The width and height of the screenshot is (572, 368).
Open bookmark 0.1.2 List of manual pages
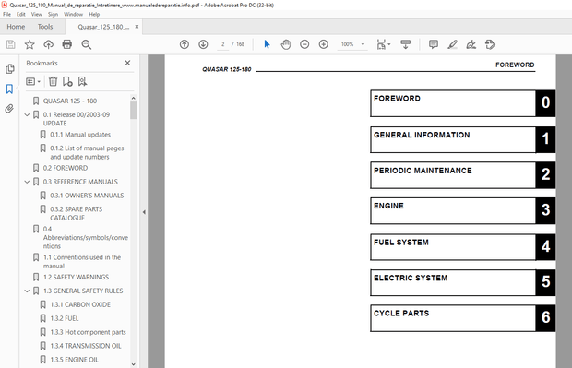87,152
